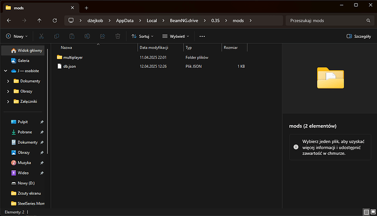Add a new tab with plus button

click(86, 8)
